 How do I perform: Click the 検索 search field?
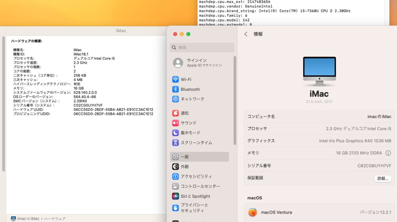[202, 48]
